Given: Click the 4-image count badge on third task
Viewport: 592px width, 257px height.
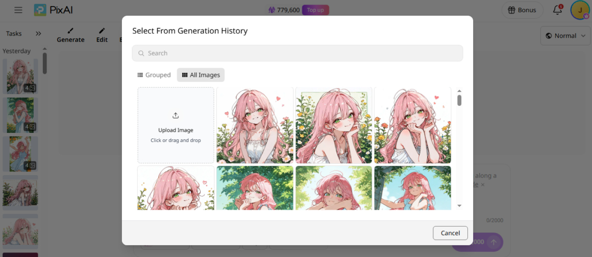Looking at the screenshot, I should pos(30,165).
